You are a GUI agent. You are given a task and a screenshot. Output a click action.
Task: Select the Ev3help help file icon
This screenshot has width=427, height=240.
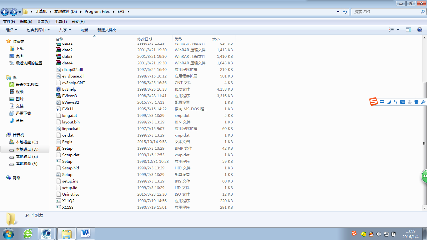58,89
